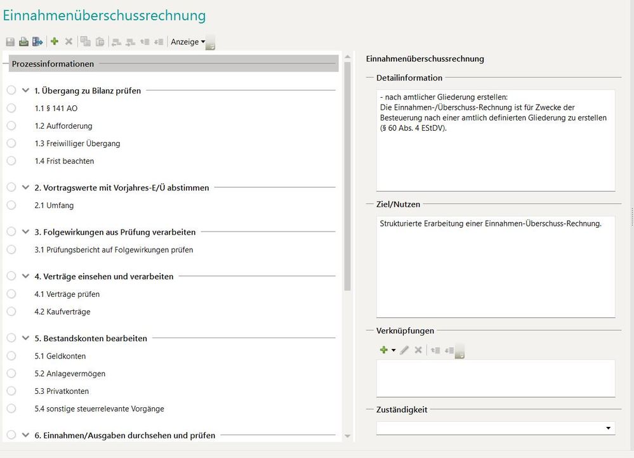Collapse the 5. Bestandskonten bearbeiten section
634x458 pixels.
click(25, 338)
